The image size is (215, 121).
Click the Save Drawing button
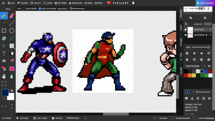[x=205, y=3]
